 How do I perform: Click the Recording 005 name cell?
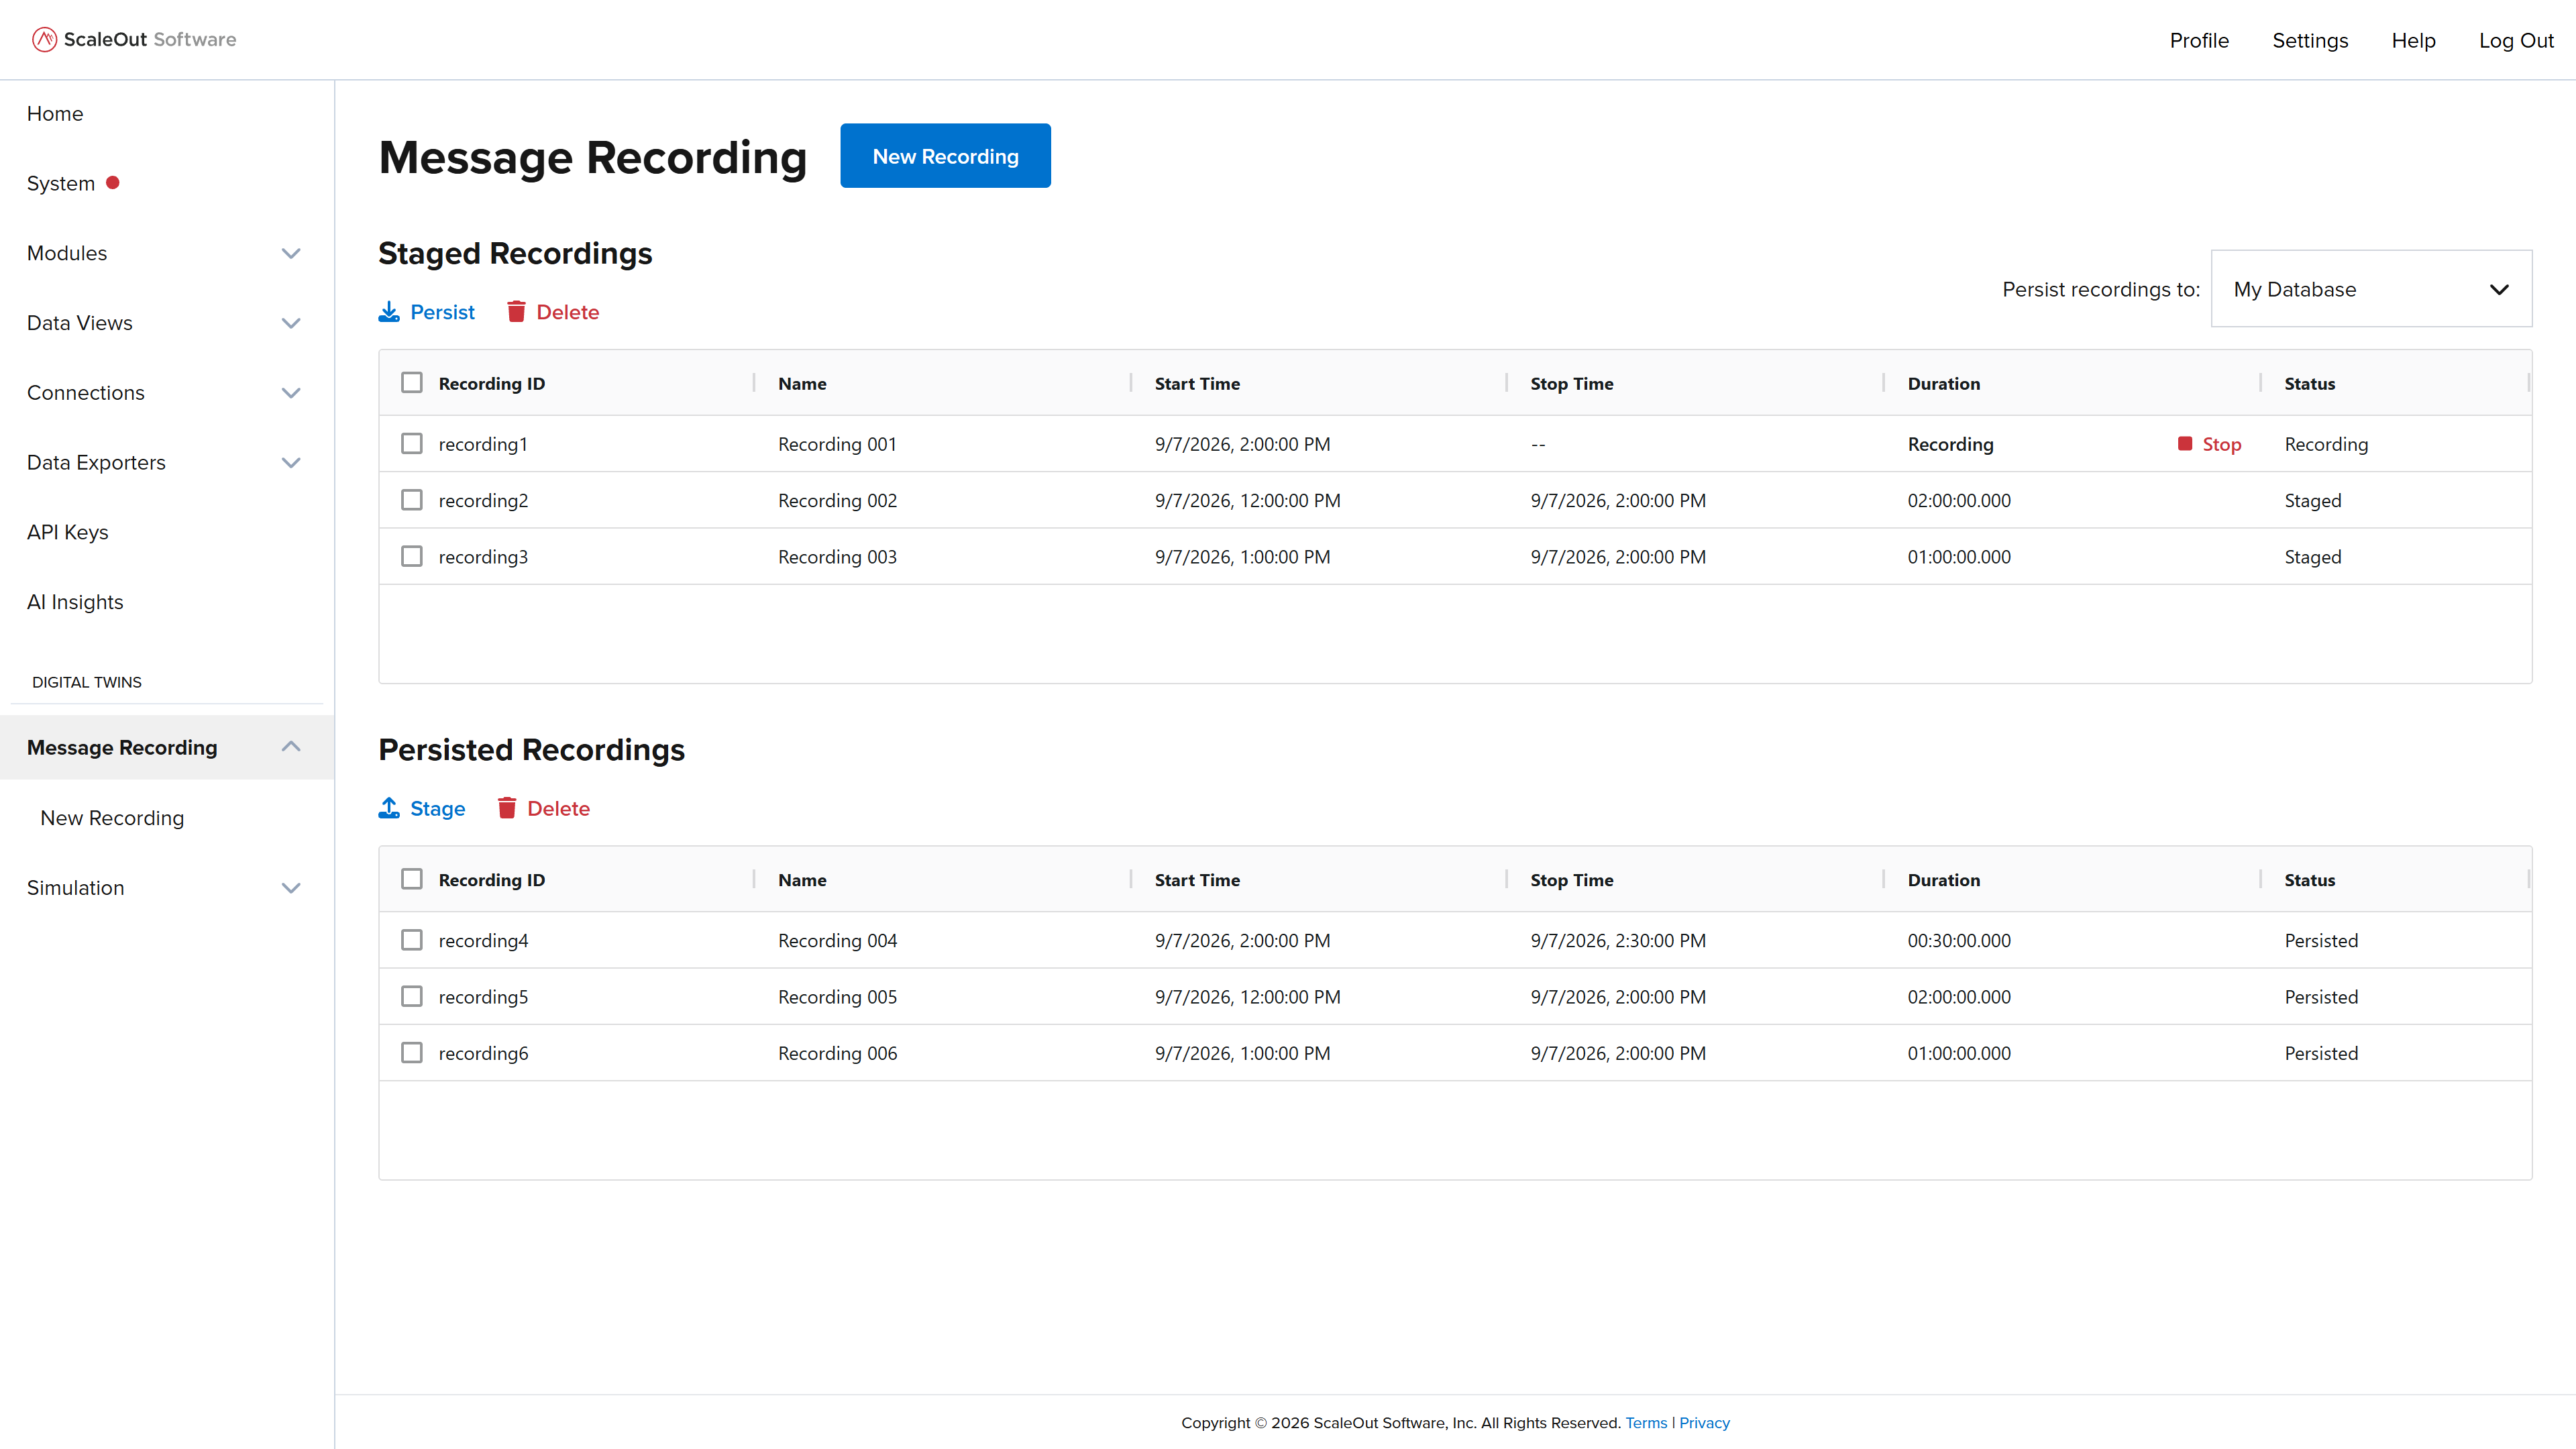point(837,997)
